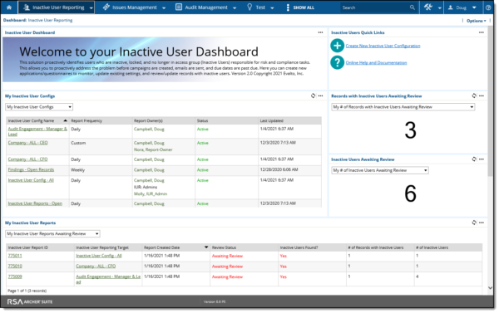The width and height of the screenshot is (499, 313).
Task: Refresh My Inactive User Reports panel
Action: coord(474,223)
